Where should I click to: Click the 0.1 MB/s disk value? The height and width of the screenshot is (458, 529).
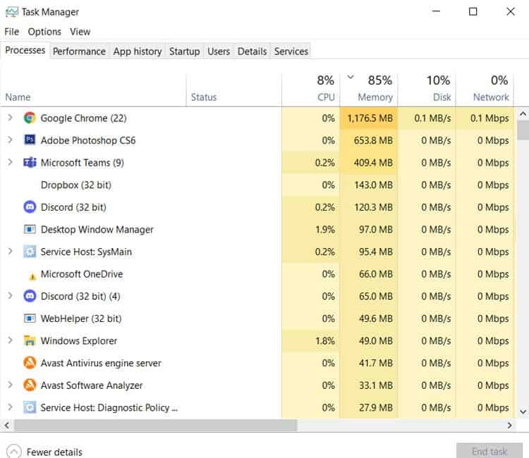pos(432,118)
